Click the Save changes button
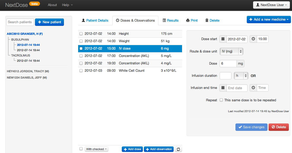Viewport: 292px width, 153px height. (251, 127)
